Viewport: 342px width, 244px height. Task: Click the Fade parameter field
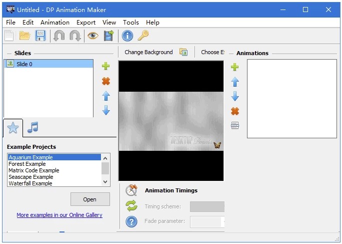[206, 221]
